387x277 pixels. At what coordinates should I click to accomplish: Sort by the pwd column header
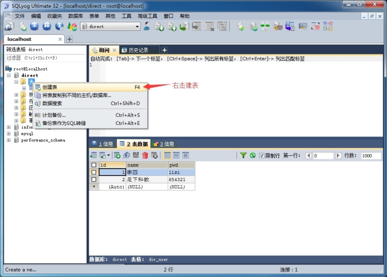(x=181, y=165)
